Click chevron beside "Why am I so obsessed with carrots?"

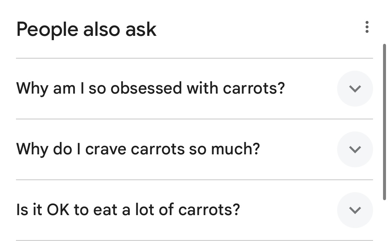click(x=355, y=89)
